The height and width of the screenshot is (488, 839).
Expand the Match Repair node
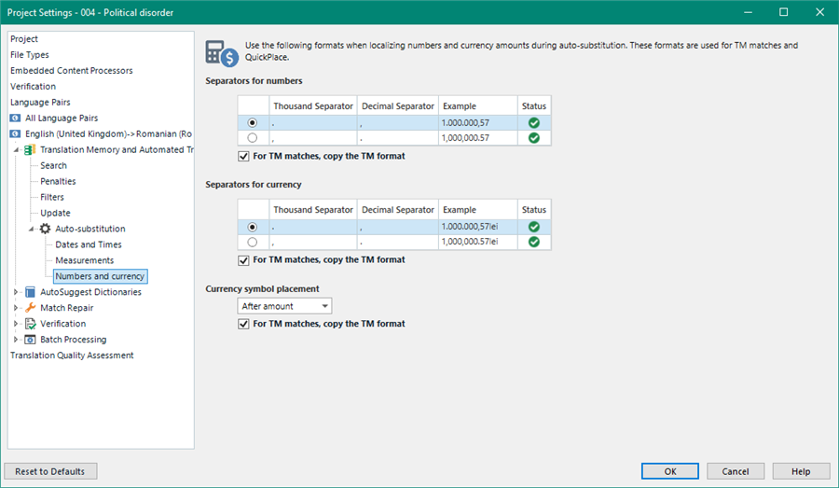(16, 308)
